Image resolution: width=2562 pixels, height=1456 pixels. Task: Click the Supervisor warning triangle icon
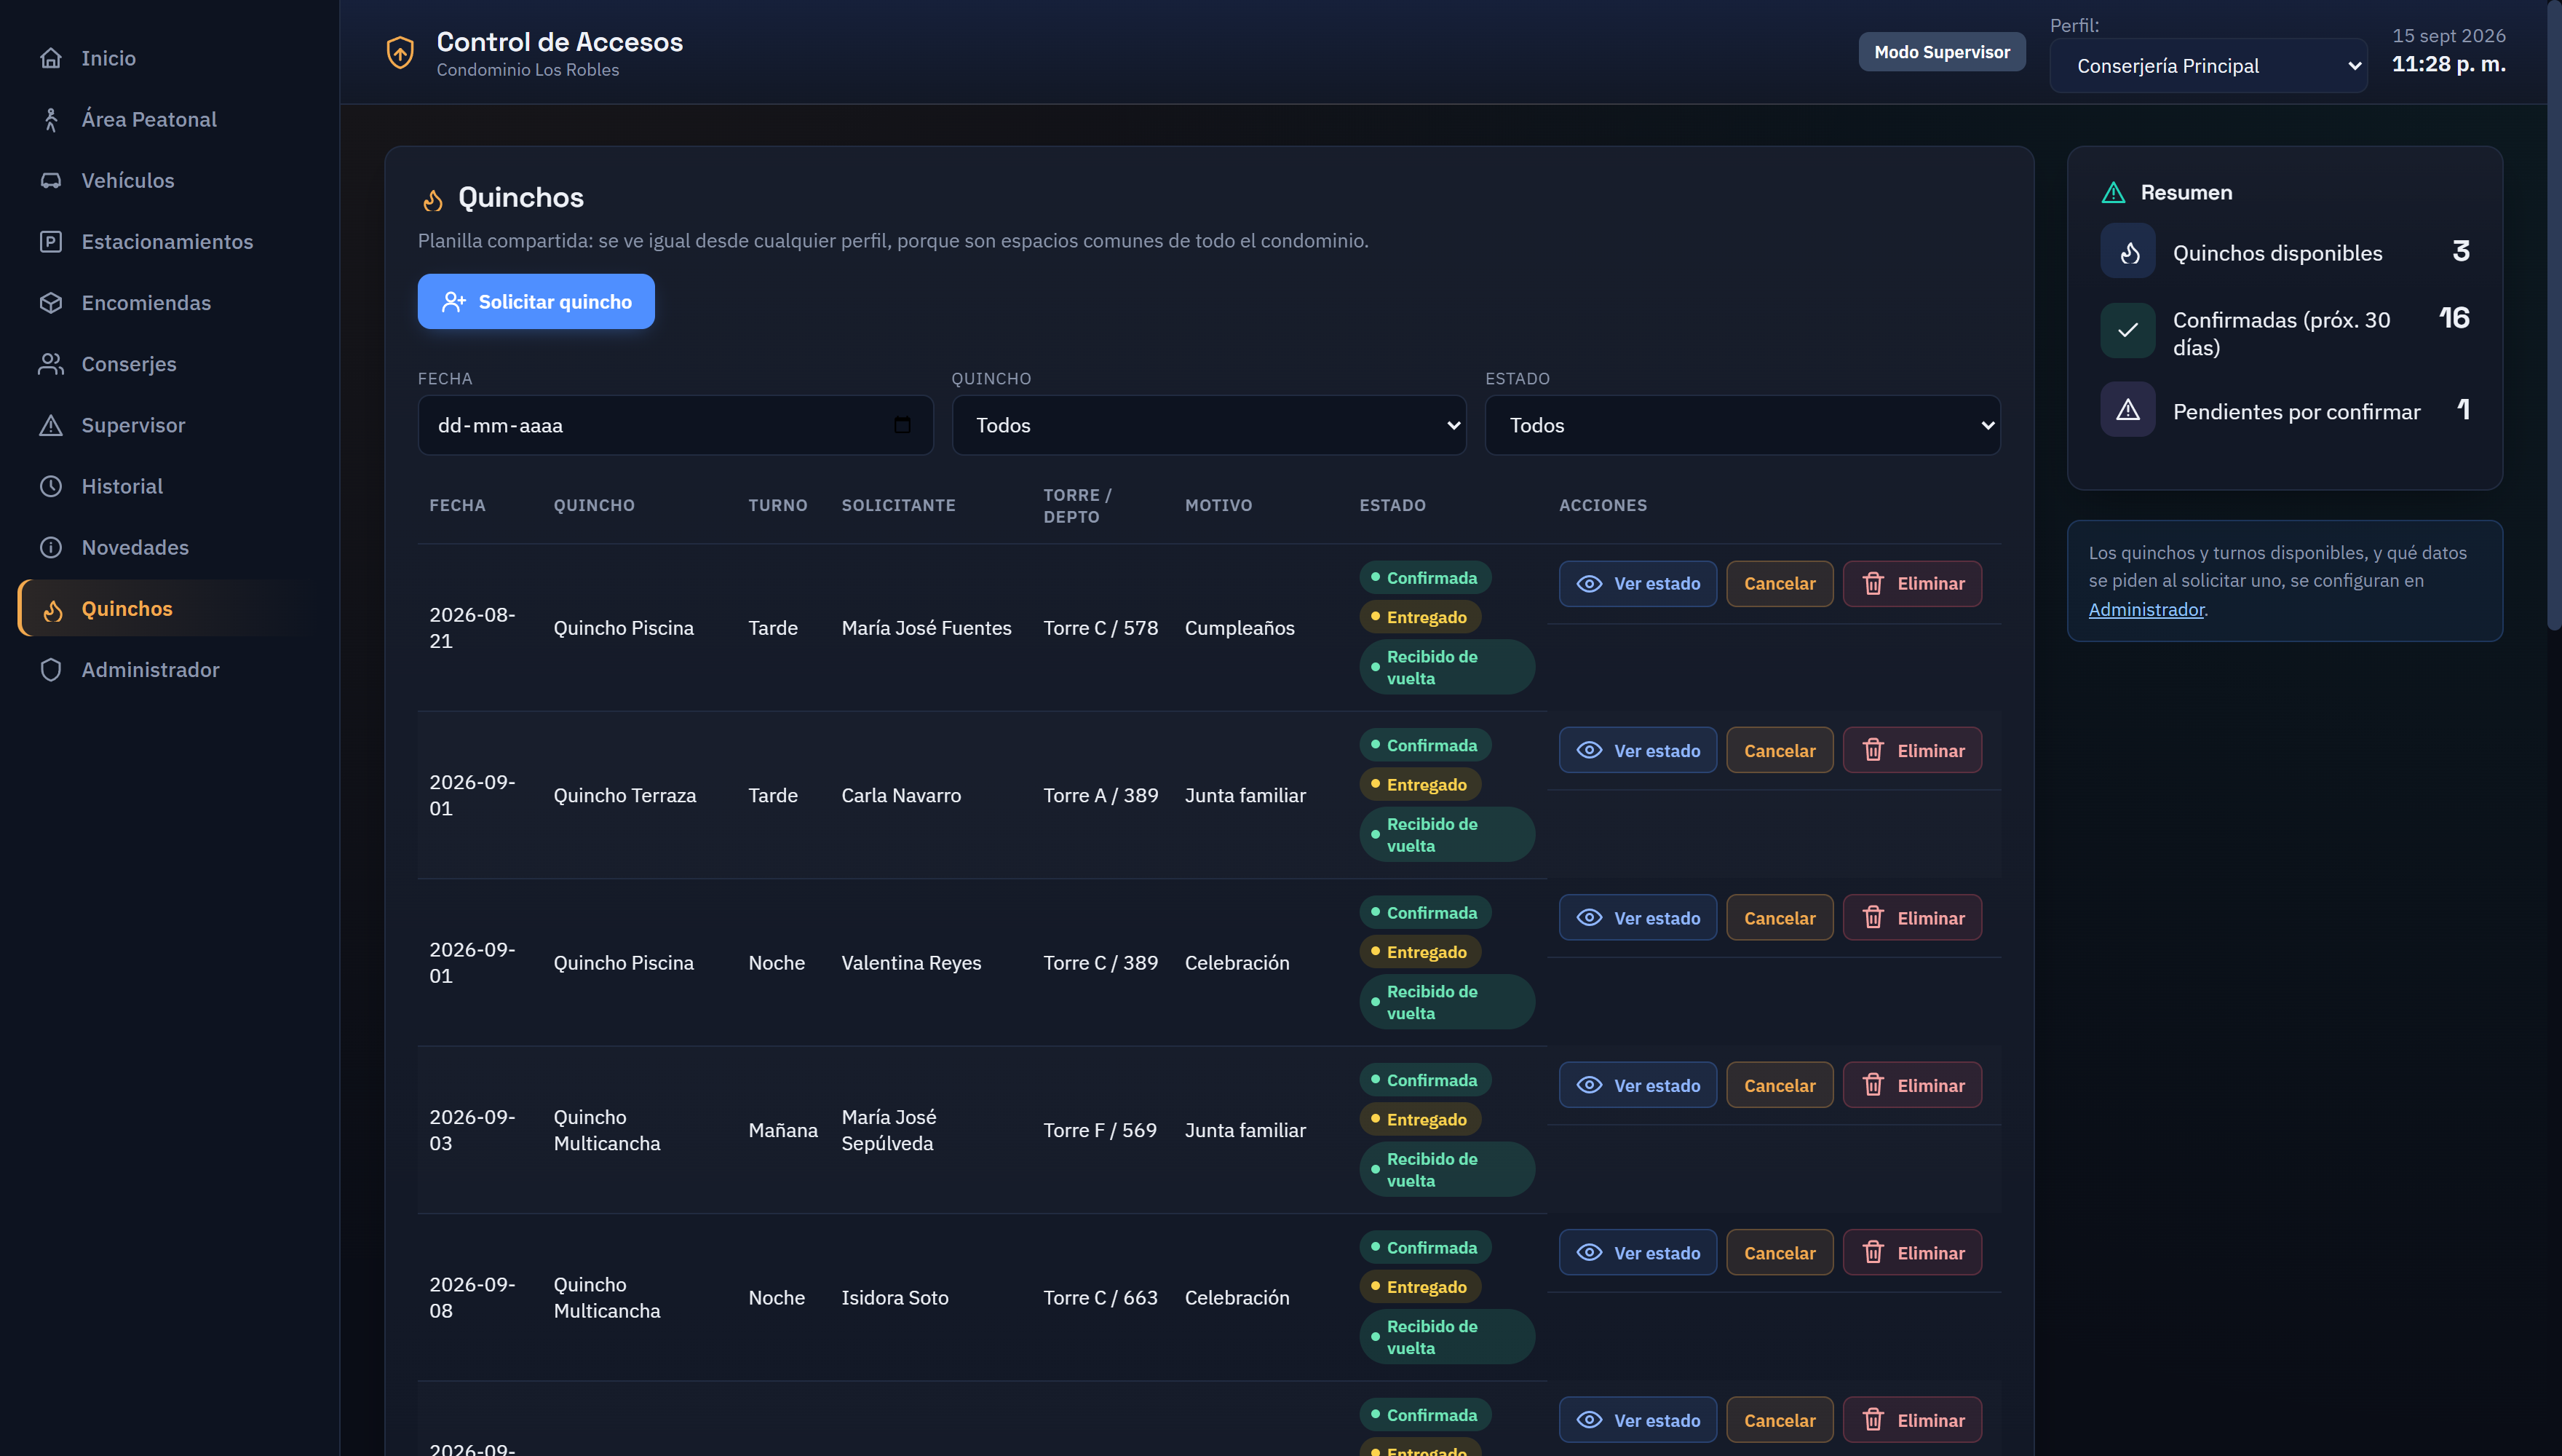point(51,425)
